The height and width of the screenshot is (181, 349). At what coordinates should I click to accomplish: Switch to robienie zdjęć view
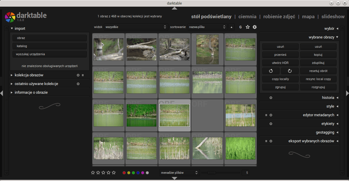pos(279,16)
